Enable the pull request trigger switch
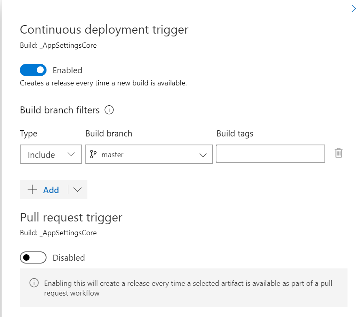The width and height of the screenshot is (356, 317). (33, 257)
